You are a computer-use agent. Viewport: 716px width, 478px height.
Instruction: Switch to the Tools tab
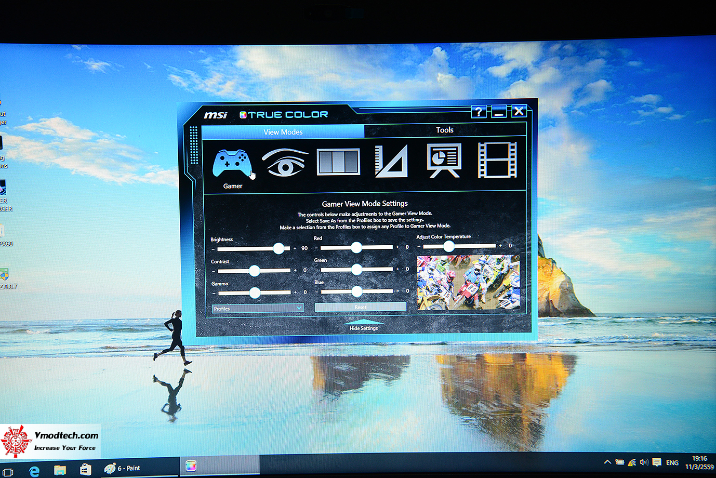click(445, 130)
